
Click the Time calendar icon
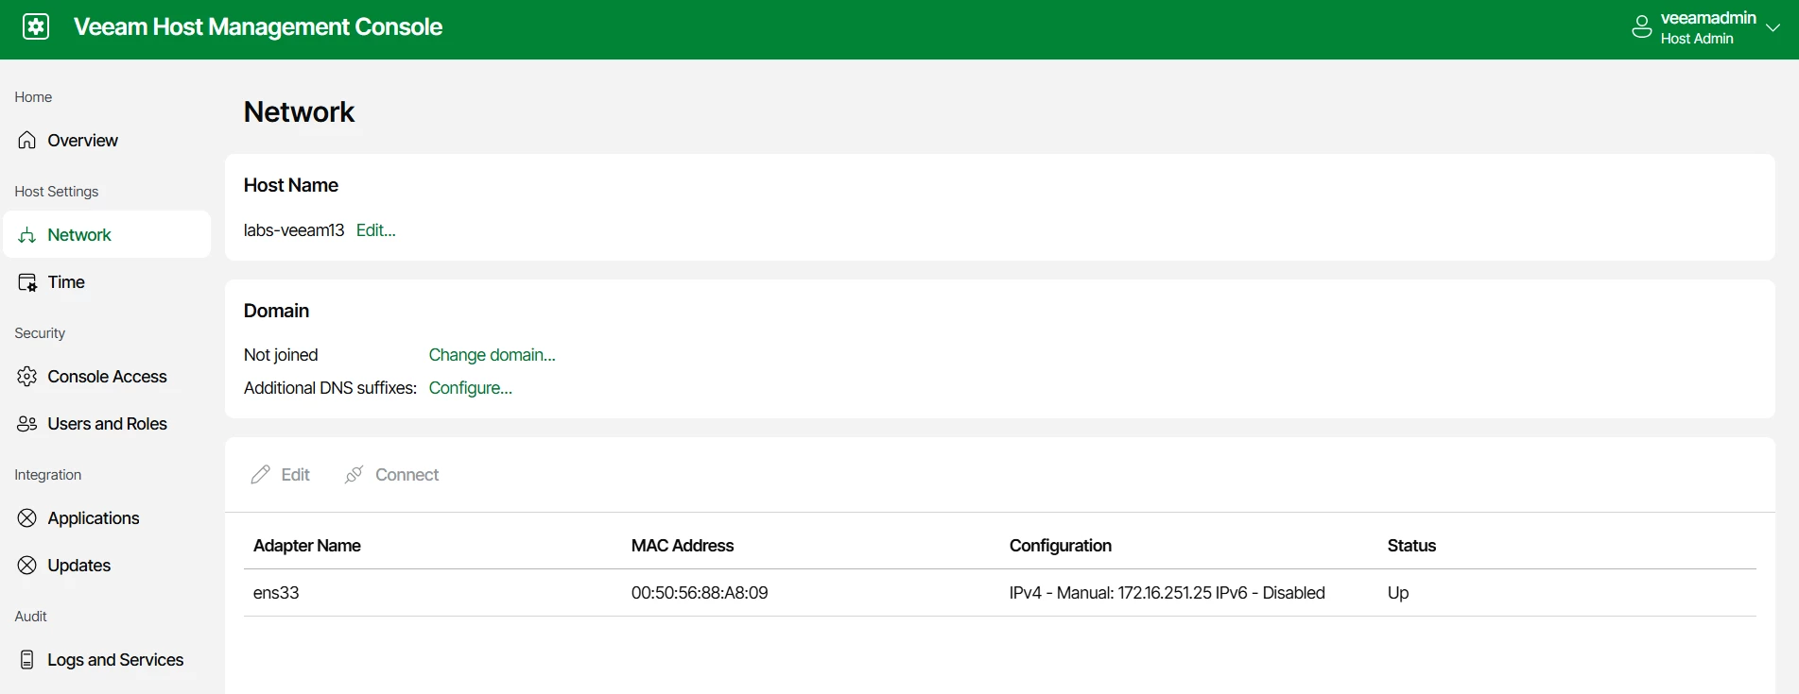27,282
